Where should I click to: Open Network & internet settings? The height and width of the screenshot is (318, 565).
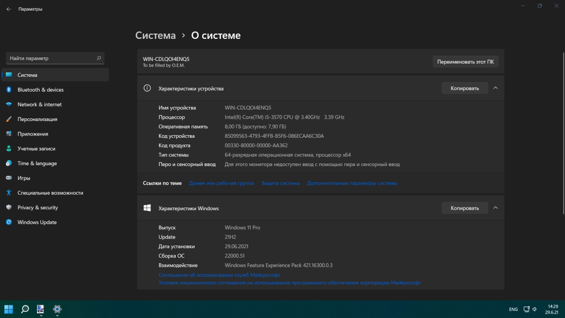click(55, 104)
